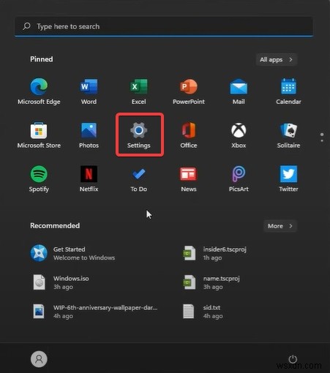Click the chevron beside More
Image resolution: width=330 pixels, height=373 pixels.
(290, 226)
